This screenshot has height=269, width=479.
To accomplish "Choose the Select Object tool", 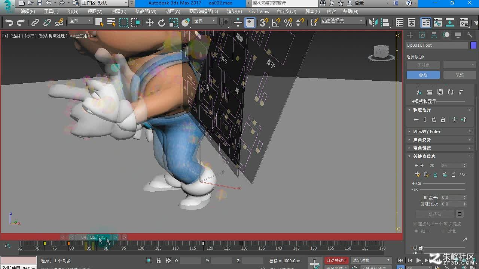I will (99, 23).
